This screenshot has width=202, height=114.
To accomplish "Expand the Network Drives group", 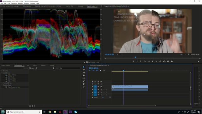I will click(2, 83).
